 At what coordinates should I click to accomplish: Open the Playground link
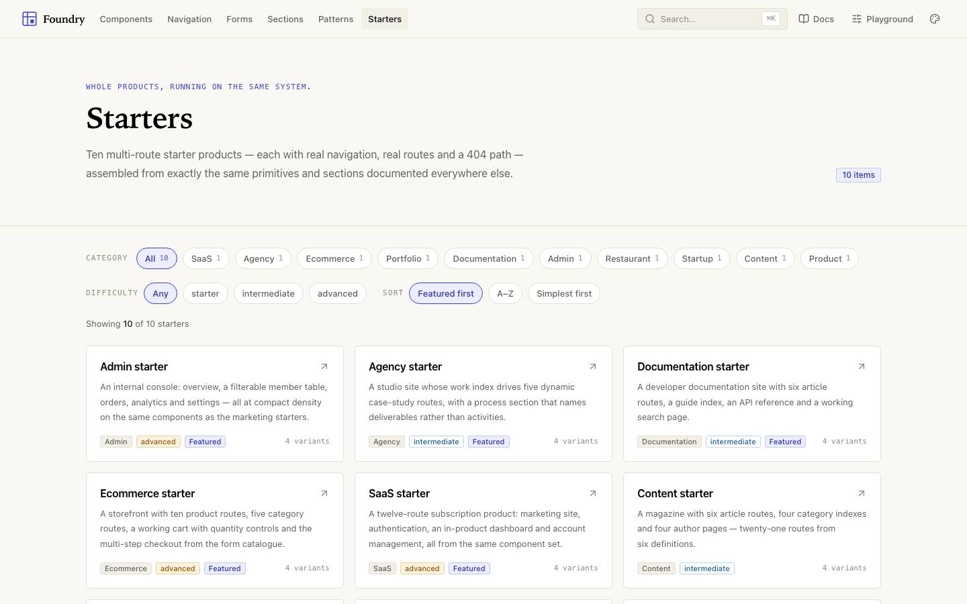(882, 19)
